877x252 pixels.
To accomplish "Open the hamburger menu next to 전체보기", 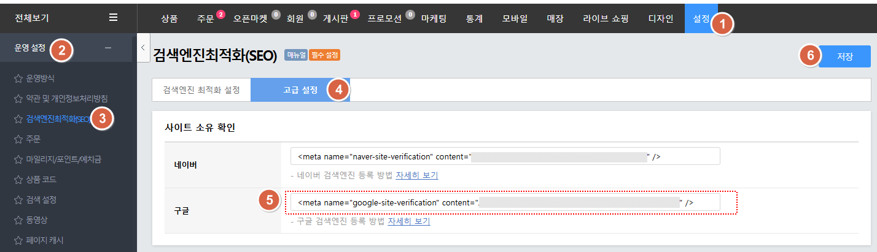I will pyautogui.click(x=113, y=18).
